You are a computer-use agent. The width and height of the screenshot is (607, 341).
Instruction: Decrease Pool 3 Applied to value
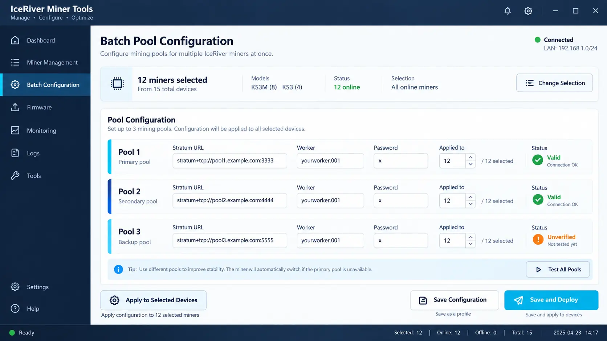point(470,244)
